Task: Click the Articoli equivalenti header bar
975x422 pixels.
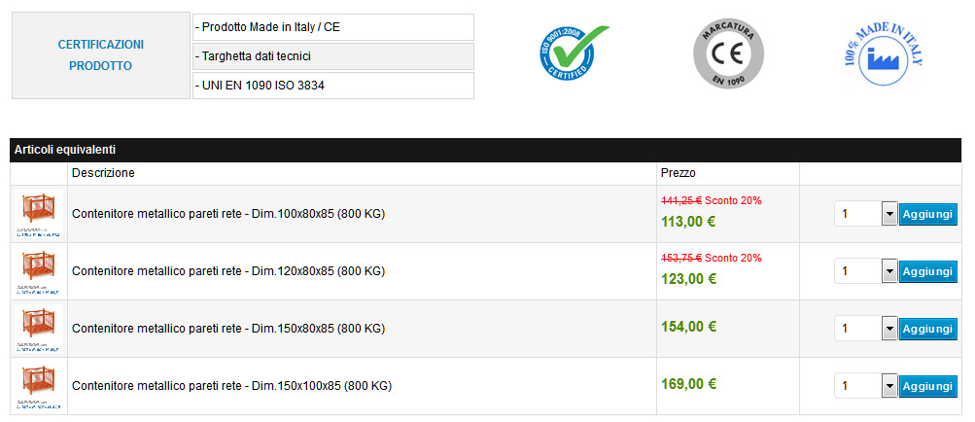Action: click(486, 150)
